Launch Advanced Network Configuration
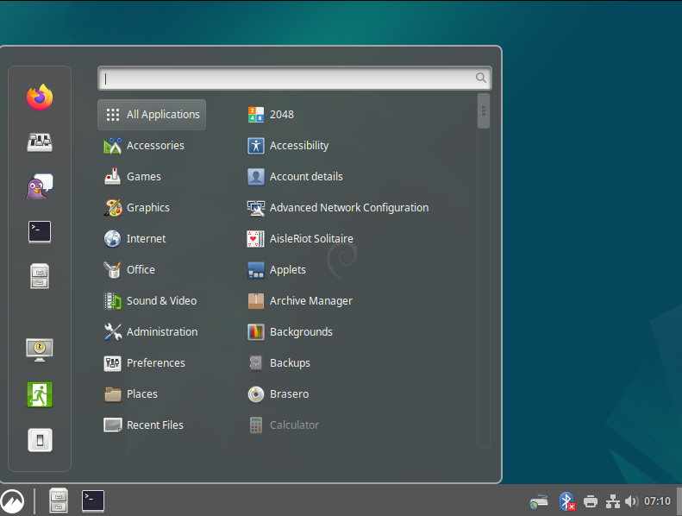 pyautogui.click(x=338, y=208)
